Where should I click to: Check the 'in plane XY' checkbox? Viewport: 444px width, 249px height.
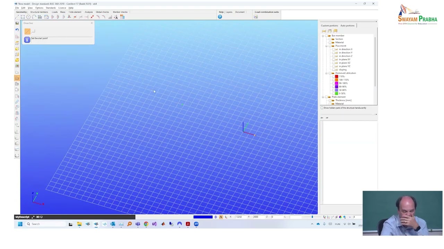click(333, 59)
